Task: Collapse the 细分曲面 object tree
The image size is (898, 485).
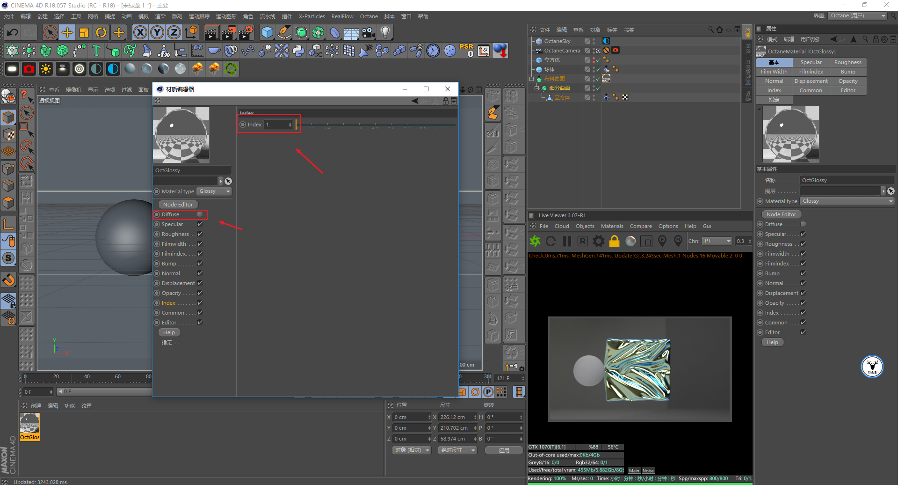Action: click(537, 88)
